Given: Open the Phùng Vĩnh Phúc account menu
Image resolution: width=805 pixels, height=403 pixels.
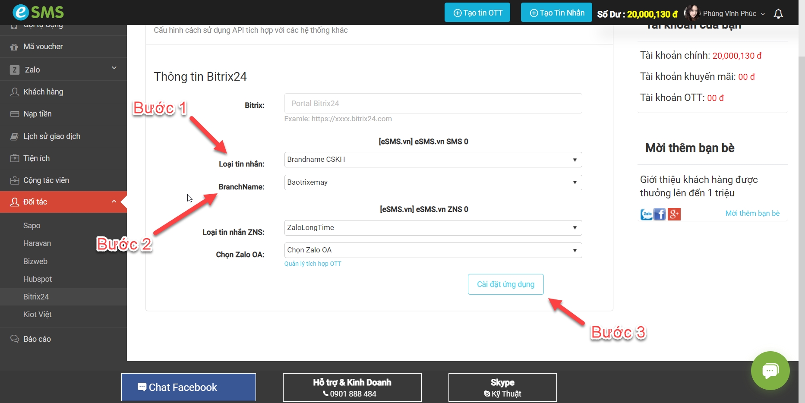Looking at the screenshot, I should (733, 14).
